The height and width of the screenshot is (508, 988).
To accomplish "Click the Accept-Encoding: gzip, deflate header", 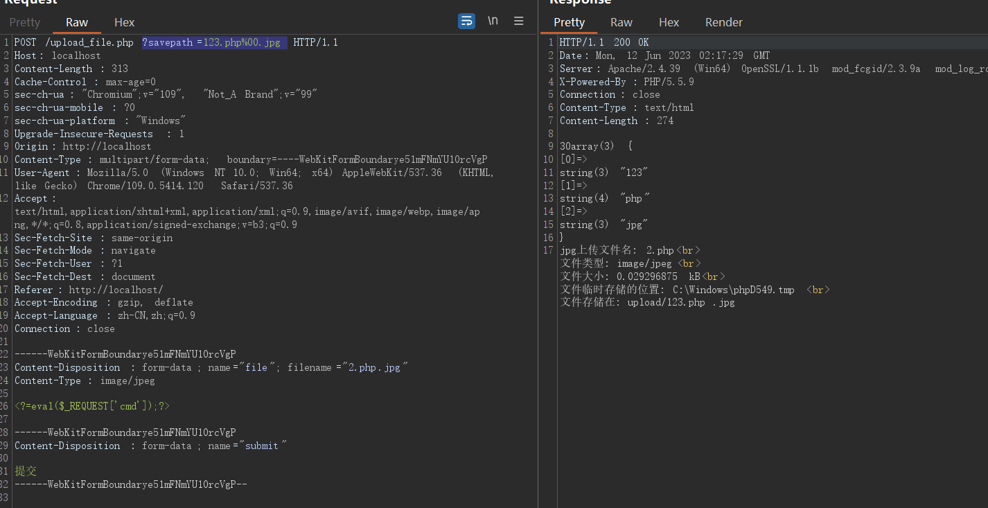I will pos(104,302).
